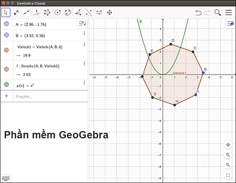Open the virtual keyboard
This screenshot has width=236, height=183.
[x=6, y=179]
